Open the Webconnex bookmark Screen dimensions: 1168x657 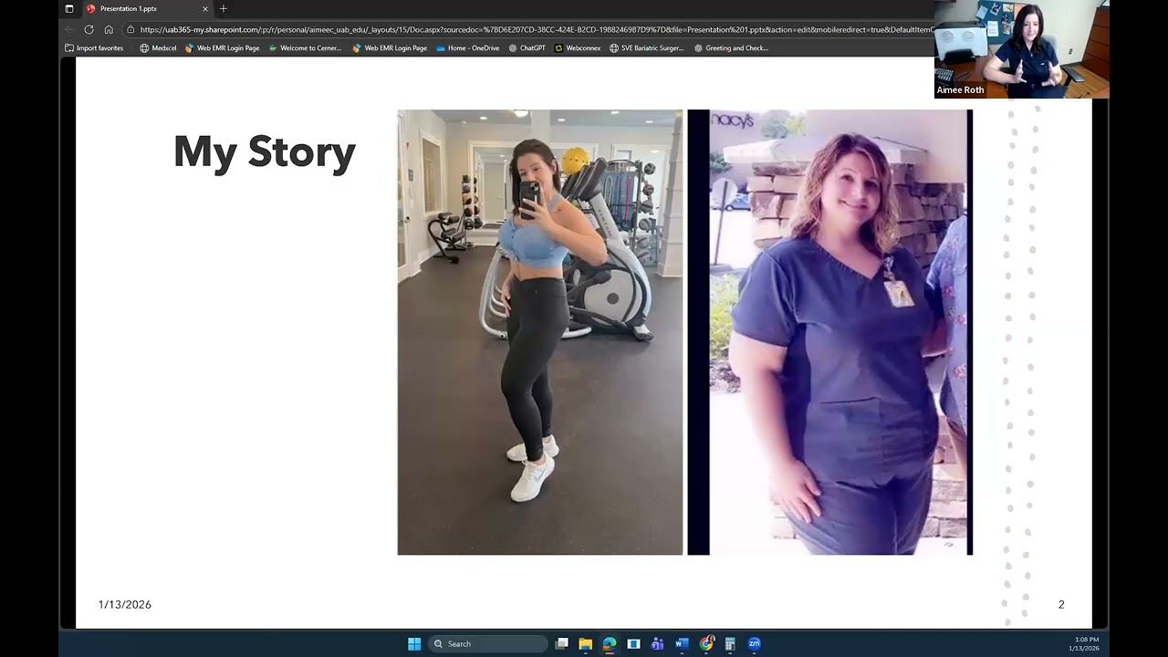tap(578, 48)
